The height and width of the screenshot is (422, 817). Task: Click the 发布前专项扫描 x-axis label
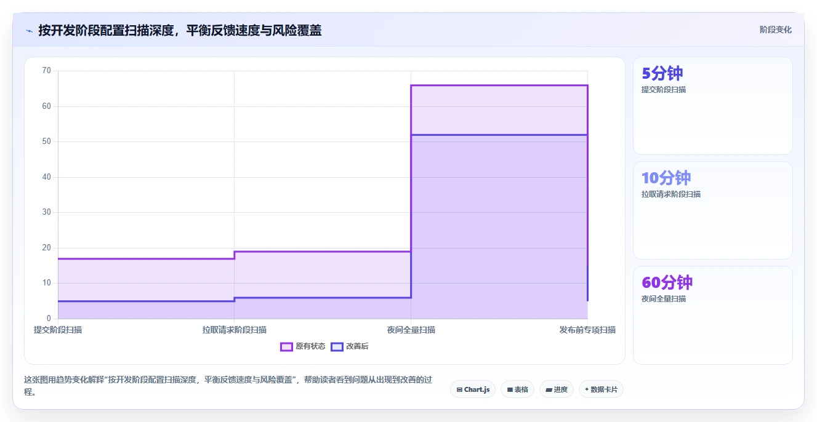click(587, 330)
